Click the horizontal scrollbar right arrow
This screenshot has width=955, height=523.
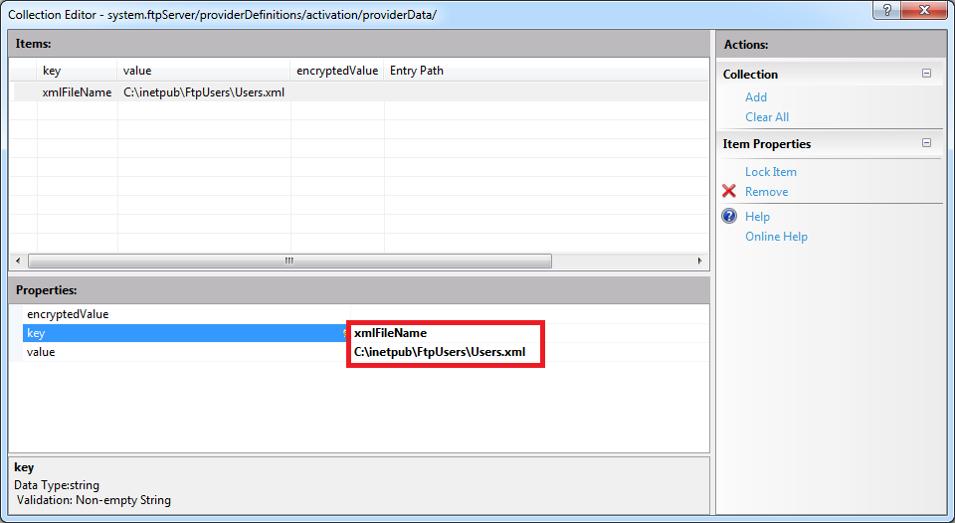pyautogui.click(x=700, y=261)
